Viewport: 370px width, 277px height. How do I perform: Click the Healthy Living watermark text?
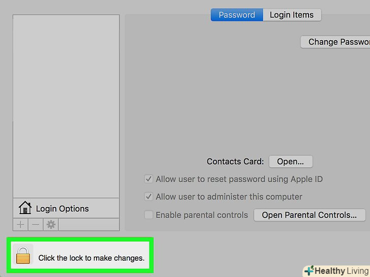[340, 271]
